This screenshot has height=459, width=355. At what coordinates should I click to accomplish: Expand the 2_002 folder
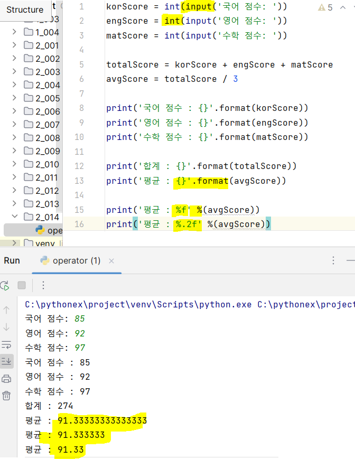[14, 58]
